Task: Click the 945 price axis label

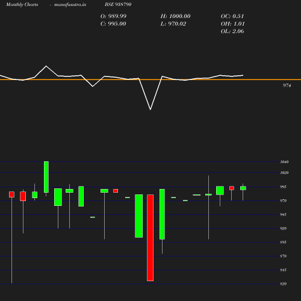Action: [x=283, y=214]
